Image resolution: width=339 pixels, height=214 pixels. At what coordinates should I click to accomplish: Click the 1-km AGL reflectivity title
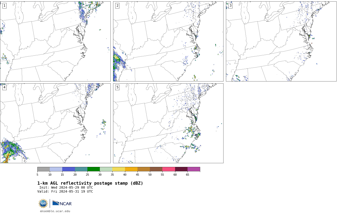(90, 183)
